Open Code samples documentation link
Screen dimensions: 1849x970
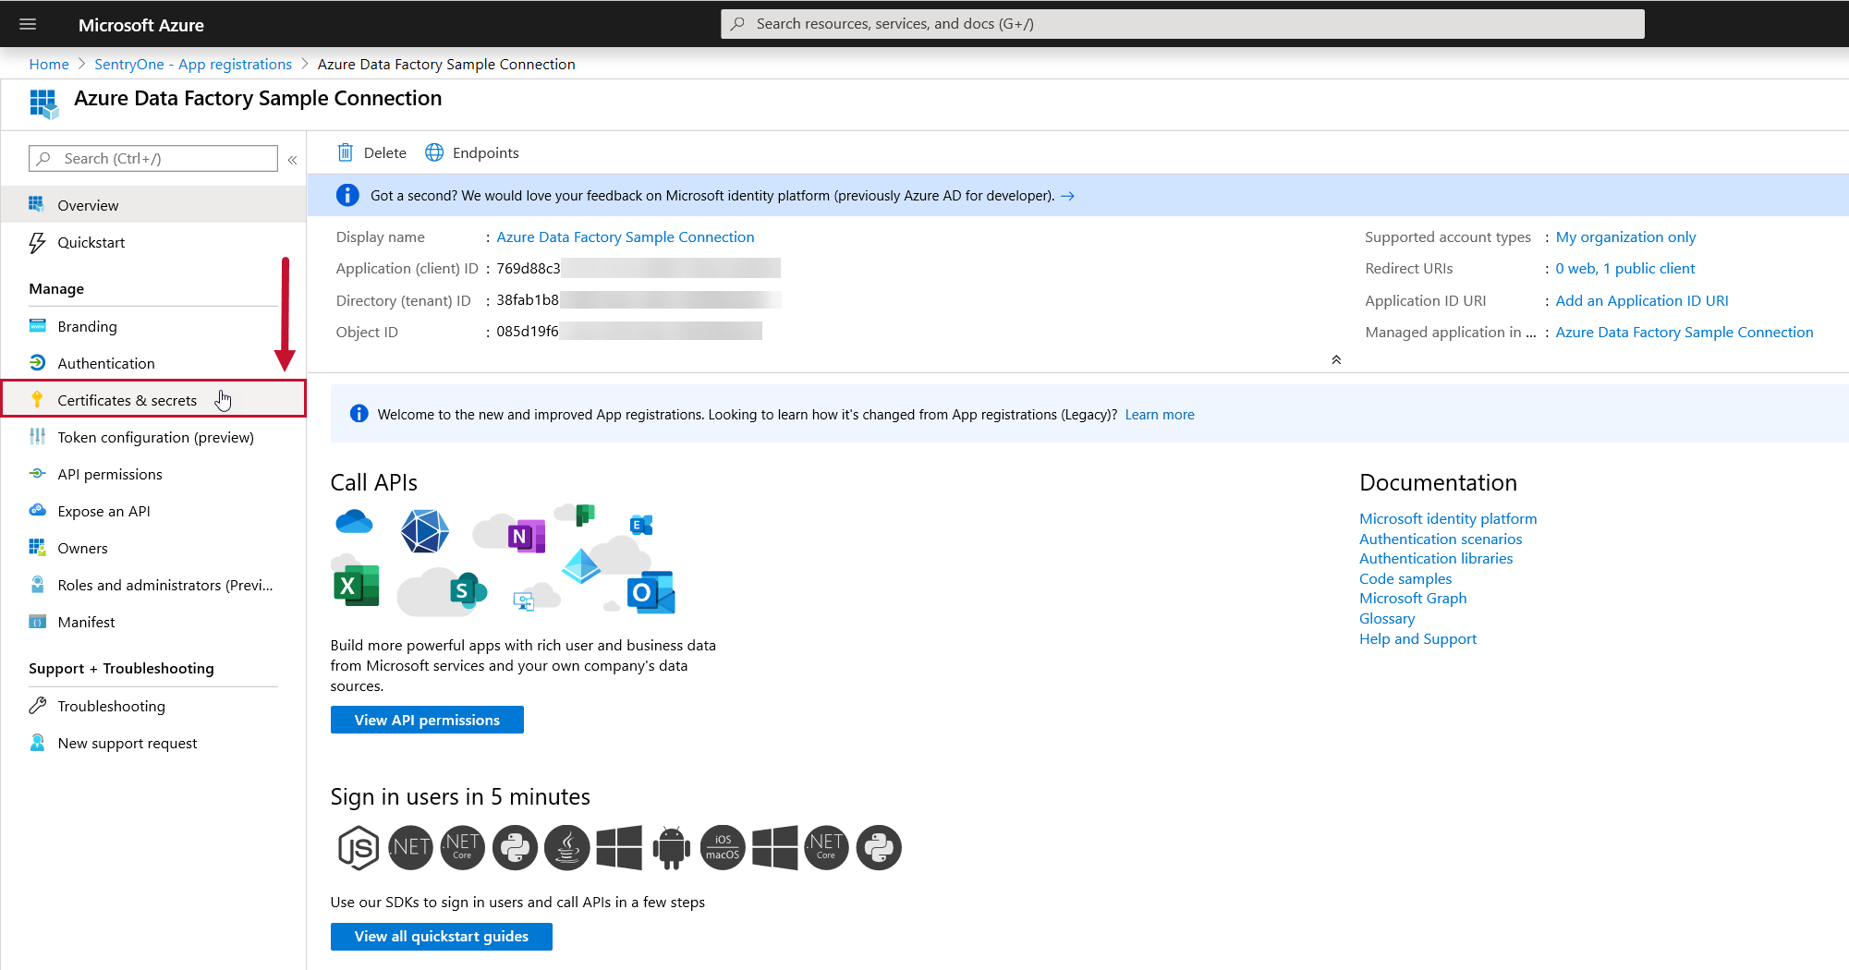pos(1405,578)
